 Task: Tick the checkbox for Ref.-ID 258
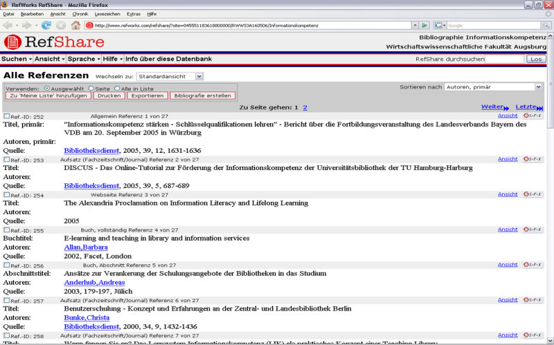[x=7, y=335]
